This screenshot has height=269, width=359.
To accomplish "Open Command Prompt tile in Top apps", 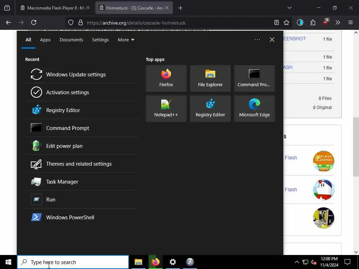I will [x=255, y=78].
